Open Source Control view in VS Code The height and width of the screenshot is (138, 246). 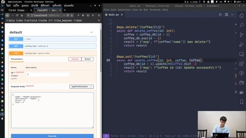[x=241, y=35]
